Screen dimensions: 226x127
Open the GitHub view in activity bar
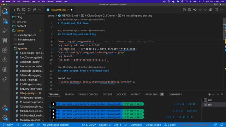[5, 69]
